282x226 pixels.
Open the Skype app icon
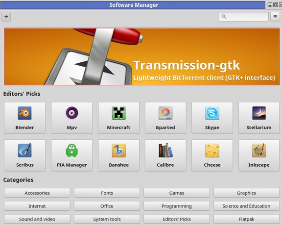pos(212,113)
